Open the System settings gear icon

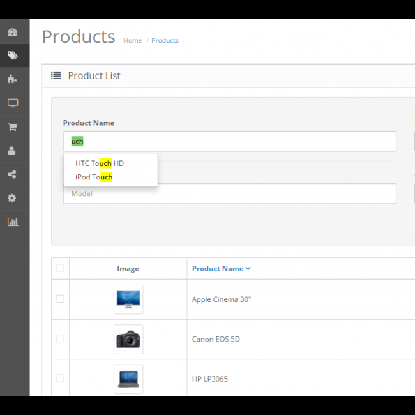tap(12, 198)
